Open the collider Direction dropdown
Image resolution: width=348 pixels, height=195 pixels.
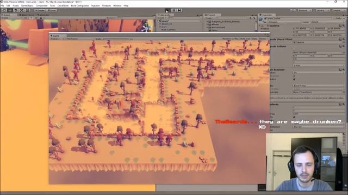(x=319, y=66)
